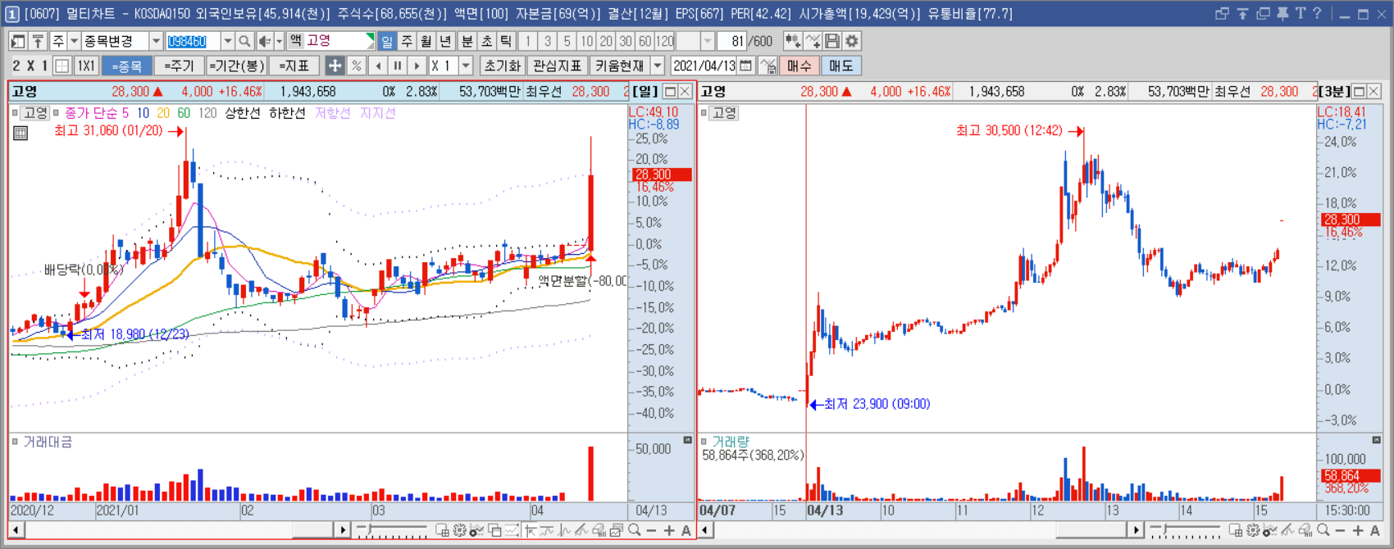Select the 120 minute interval
The height and width of the screenshot is (549, 1394).
coord(665,41)
